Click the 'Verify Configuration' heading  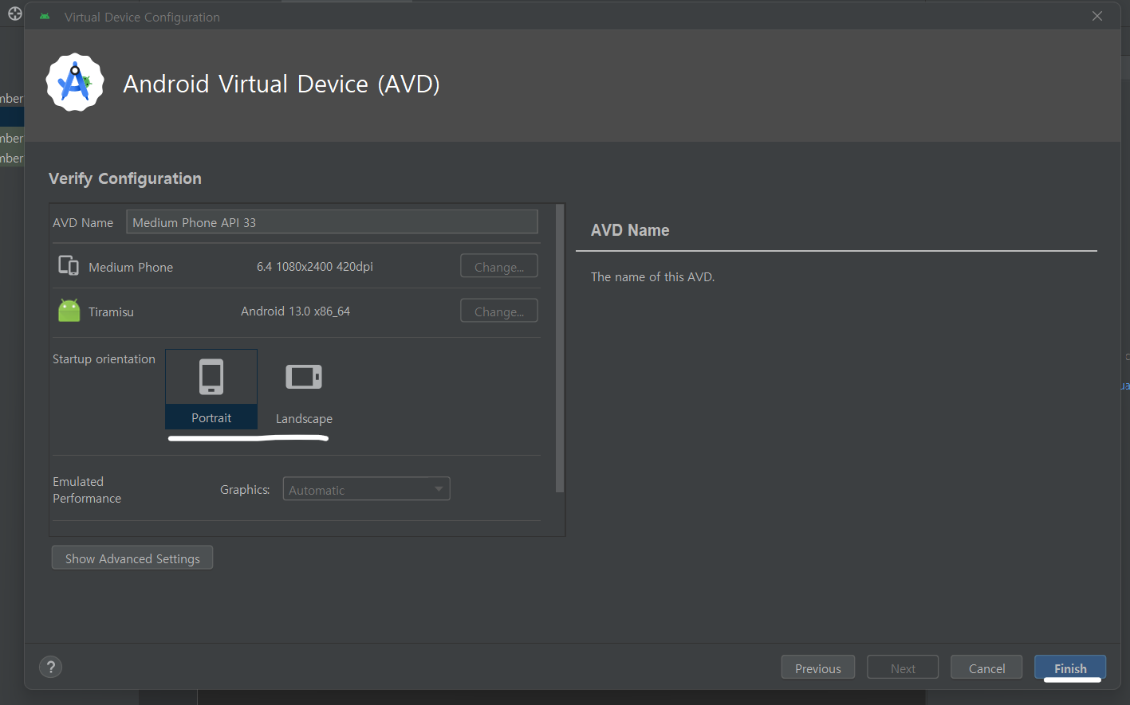(x=125, y=178)
